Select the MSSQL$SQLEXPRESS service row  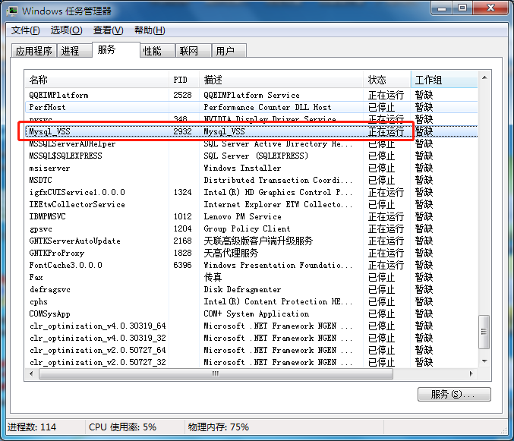pyautogui.click(x=99, y=156)
